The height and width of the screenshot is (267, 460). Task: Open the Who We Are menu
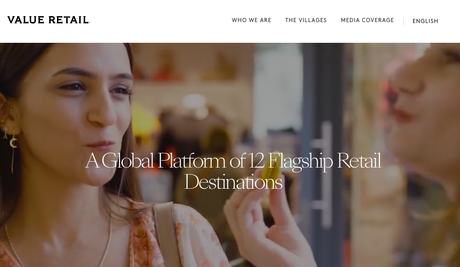coord(252,20)
